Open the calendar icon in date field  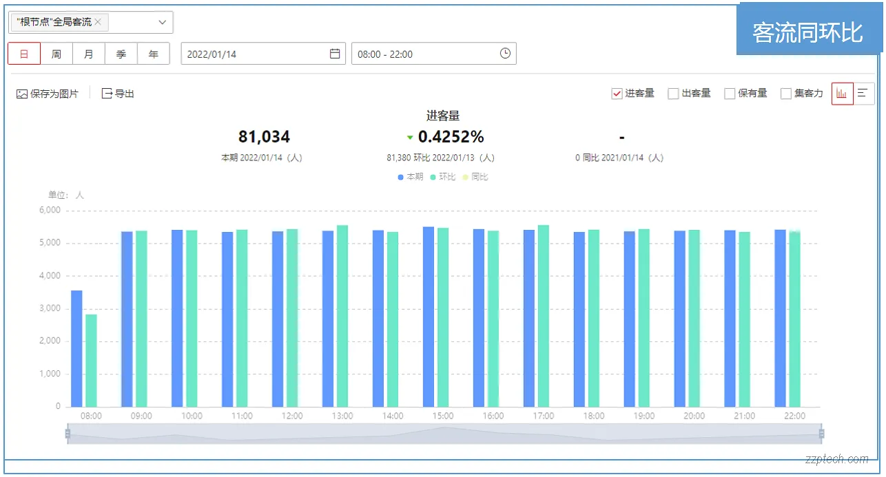click(x=335, y=53)
